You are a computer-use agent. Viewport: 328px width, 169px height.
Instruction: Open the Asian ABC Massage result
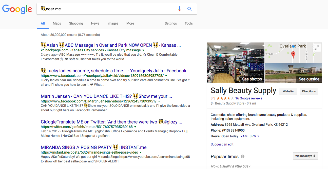[111, 45]
